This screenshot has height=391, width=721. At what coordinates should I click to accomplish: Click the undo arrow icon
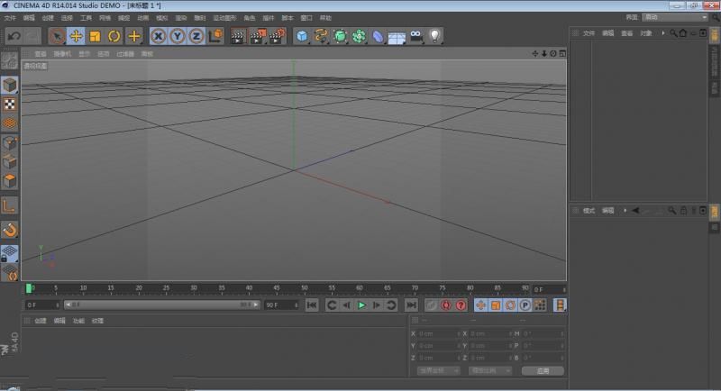[x=14, y=36]
